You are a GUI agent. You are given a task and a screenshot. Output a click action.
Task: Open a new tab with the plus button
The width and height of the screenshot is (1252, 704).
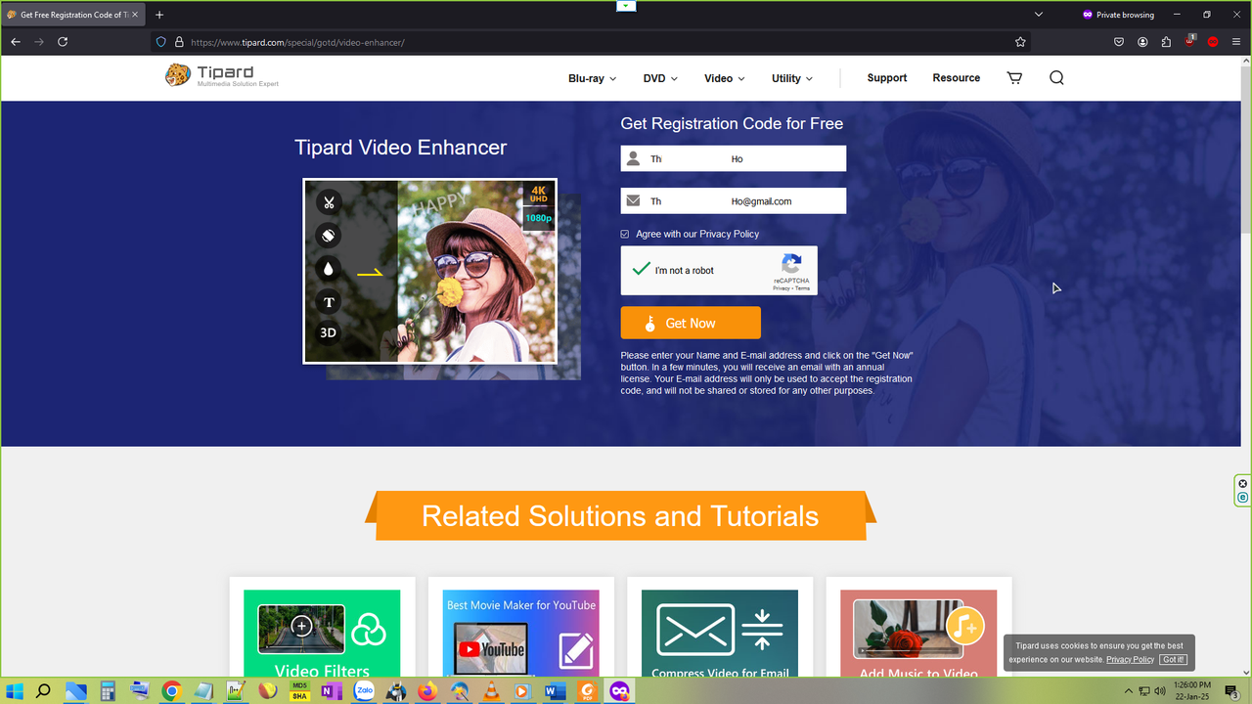pyautogui.click(x=159, y=15)
